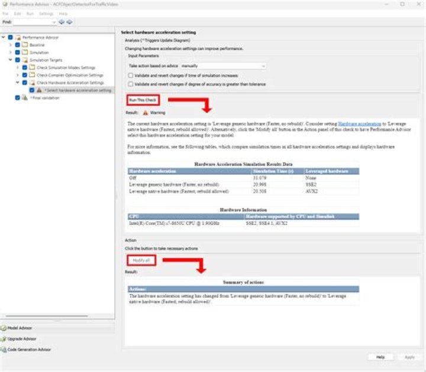Click into the Find text field
The image size is (426, 372).
tap(33, 22)
